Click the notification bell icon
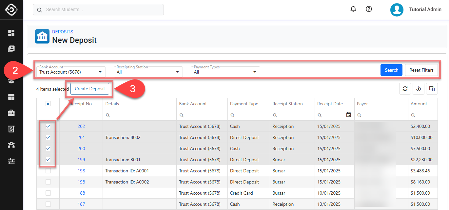 click(x=353, y=9)
